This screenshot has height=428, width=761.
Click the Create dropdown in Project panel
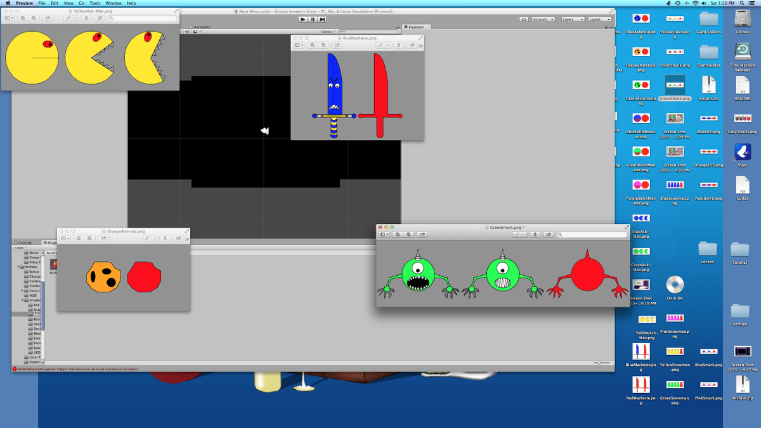19,248
